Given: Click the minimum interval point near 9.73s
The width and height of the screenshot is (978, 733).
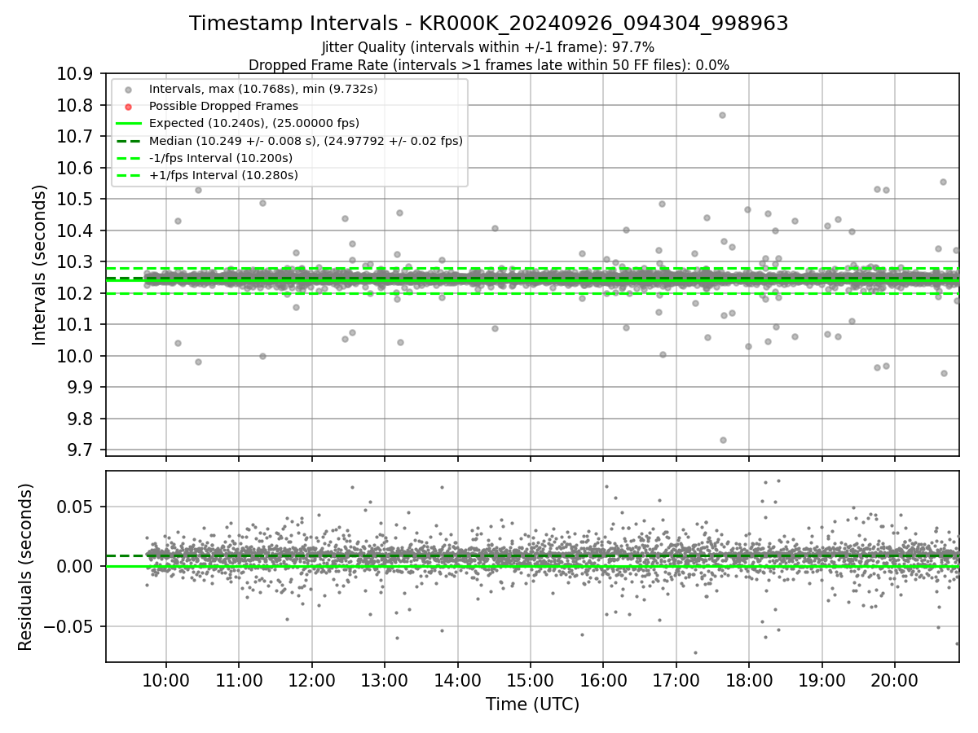Looking at the screenshot, I should [x=723, y=440].
